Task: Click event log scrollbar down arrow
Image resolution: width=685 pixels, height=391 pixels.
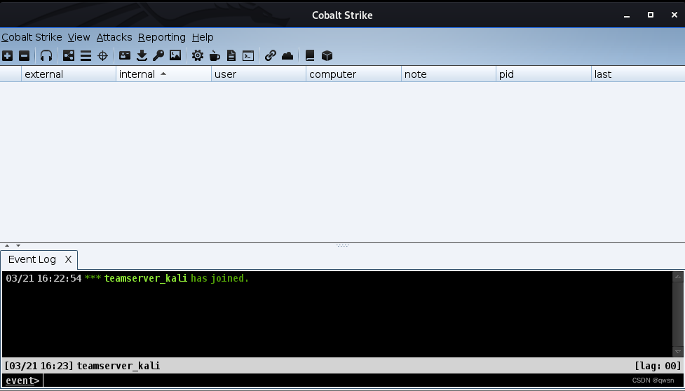Action: click(677, 351)
